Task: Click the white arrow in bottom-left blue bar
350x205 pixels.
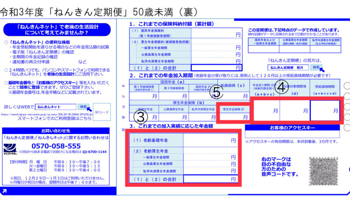Action: pyautogui.click(x=4, y=192)
